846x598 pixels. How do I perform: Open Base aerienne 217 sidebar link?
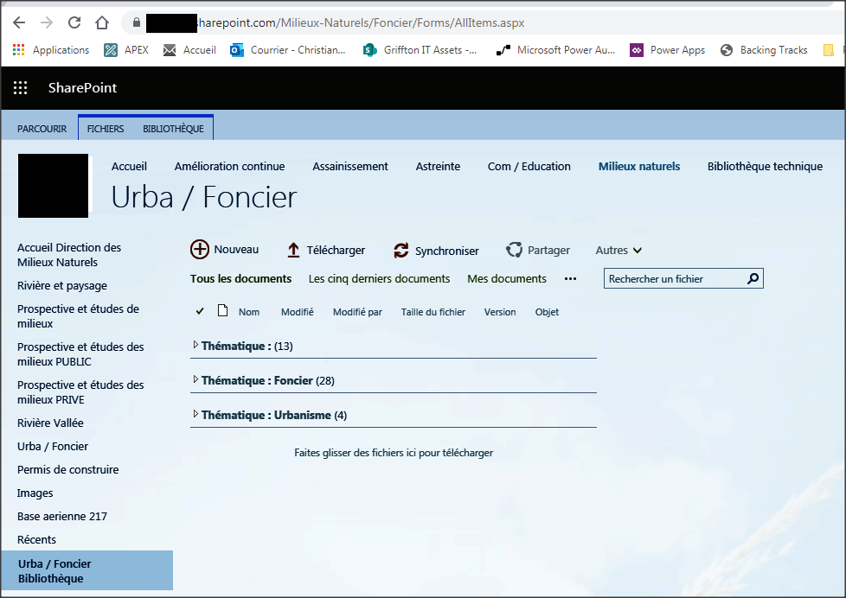coord(62,517)
